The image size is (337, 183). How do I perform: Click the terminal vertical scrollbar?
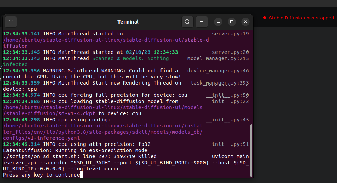[251, 151]
